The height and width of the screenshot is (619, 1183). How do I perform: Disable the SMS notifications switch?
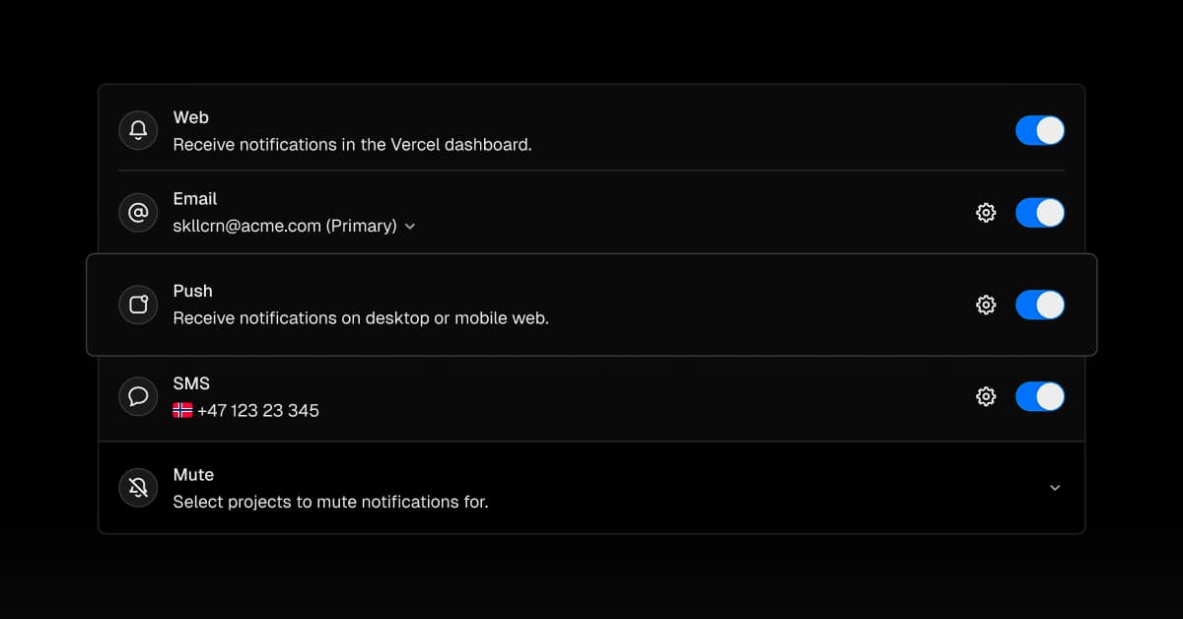pyautogui.click(x=1040, y=395)
